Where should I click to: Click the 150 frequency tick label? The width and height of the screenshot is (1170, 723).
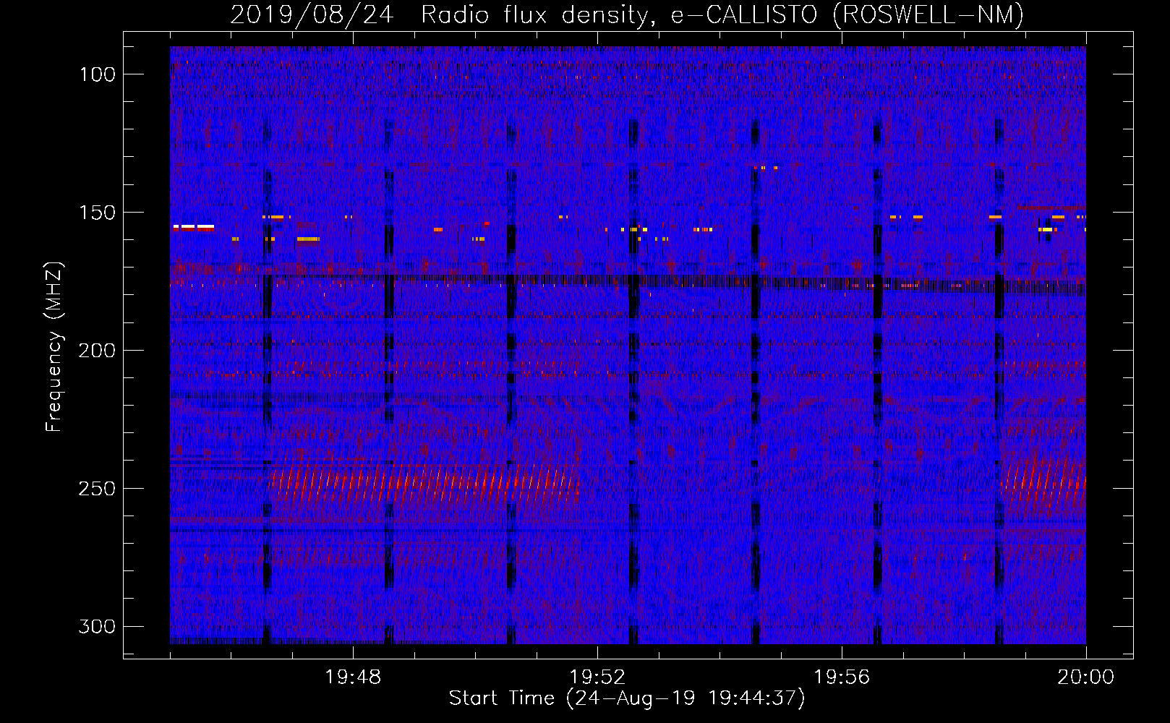pyautogui.click(x=97, y=213)
